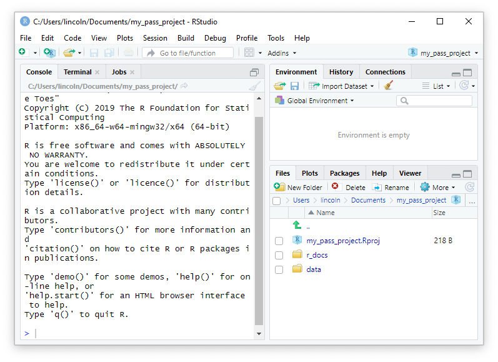
Task: Click the Save workspace icon
Action: (294, 86)
